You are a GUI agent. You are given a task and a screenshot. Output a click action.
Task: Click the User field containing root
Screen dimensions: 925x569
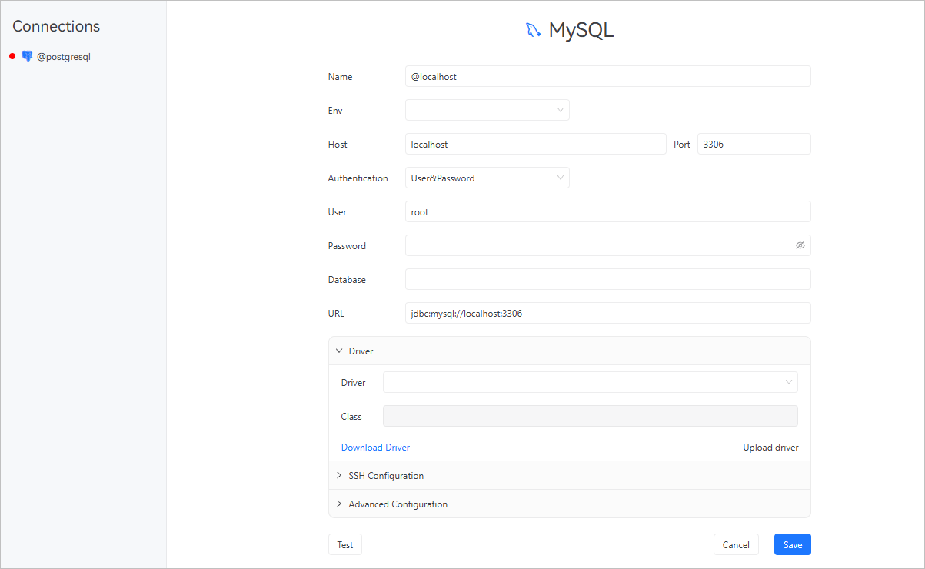(x=608, y=211)
